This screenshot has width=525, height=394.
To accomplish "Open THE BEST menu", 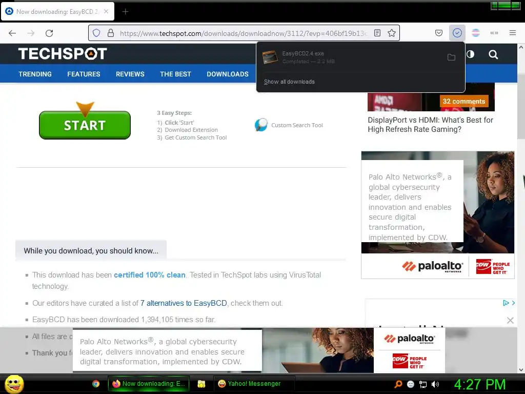I will pyautogui.click(x=175, y=74).
